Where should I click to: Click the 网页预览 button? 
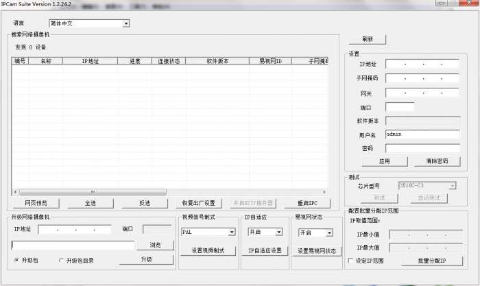coord(36,203)
